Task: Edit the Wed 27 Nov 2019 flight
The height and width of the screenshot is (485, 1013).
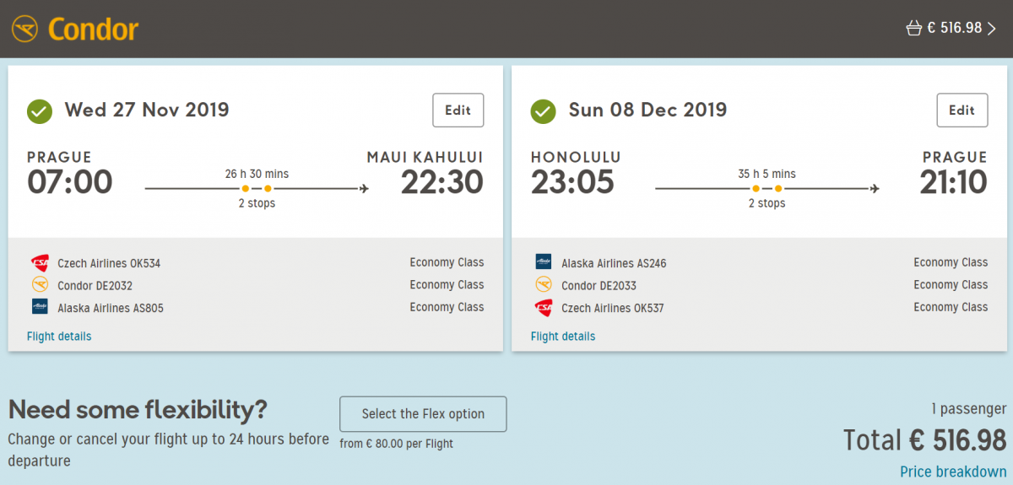Action: tap(458, 110)
